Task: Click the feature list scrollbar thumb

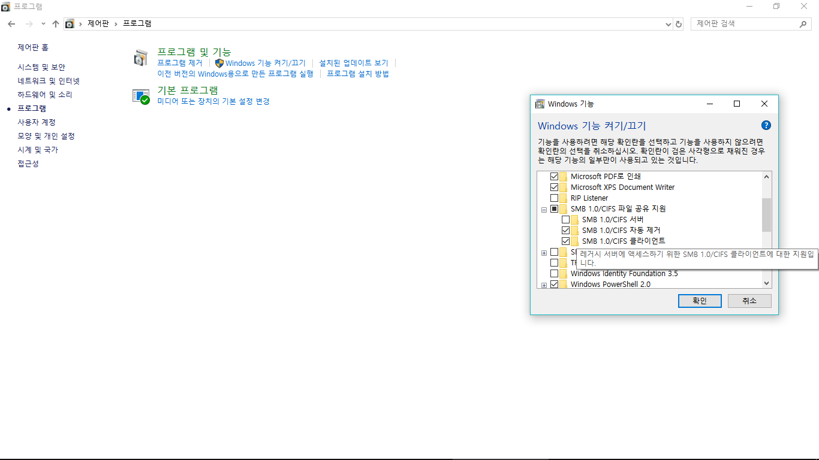Action: (x=766, y=215)
